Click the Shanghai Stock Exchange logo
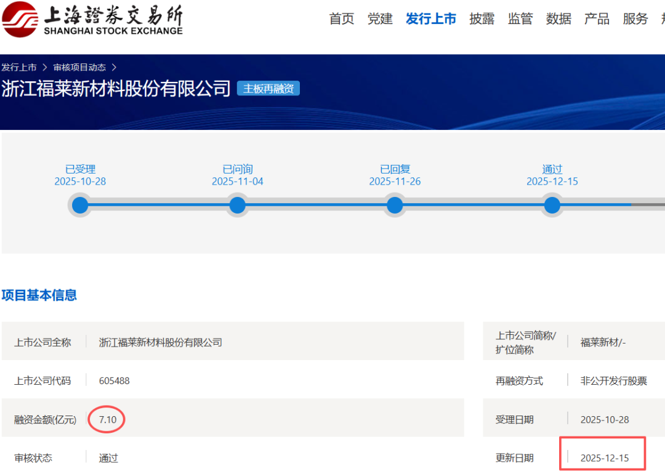 [92, 19]
